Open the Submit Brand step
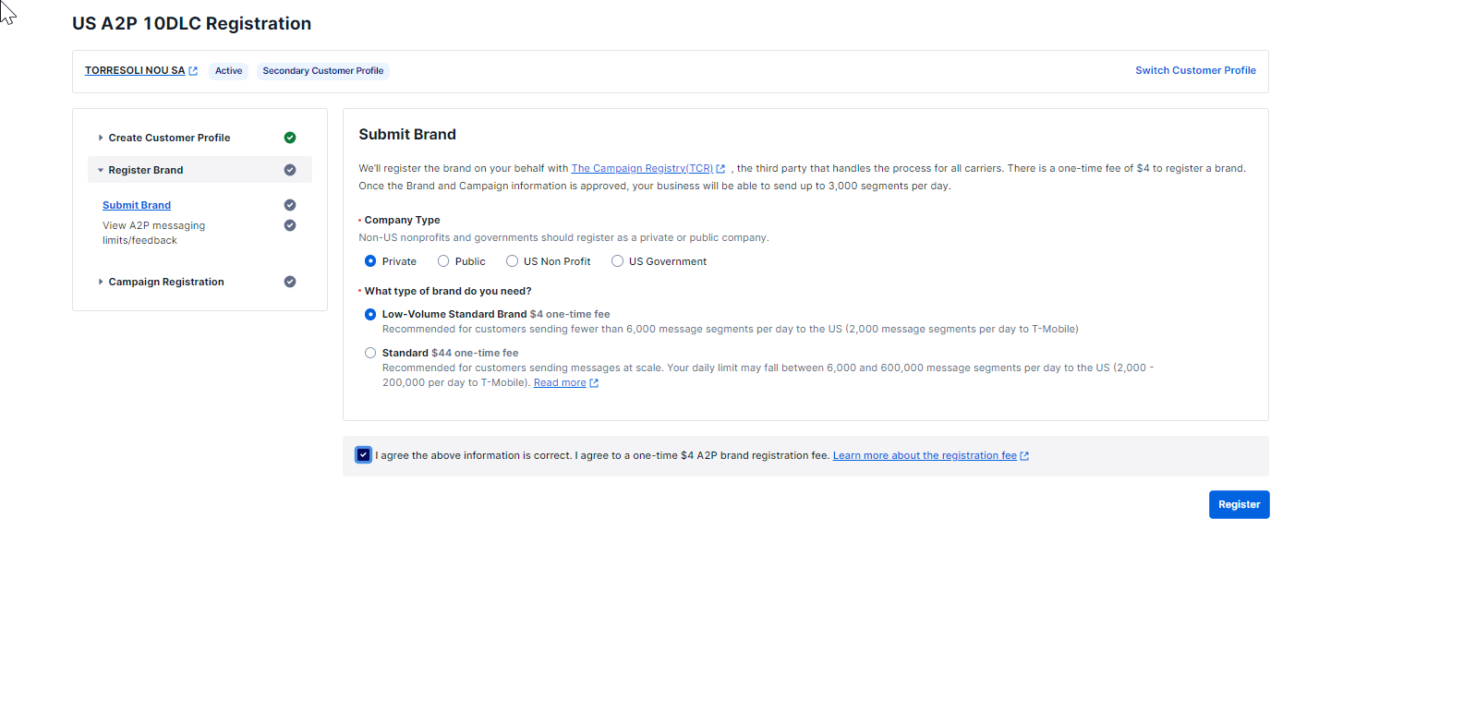1476x711 pixels. click(x=137, y=205)
